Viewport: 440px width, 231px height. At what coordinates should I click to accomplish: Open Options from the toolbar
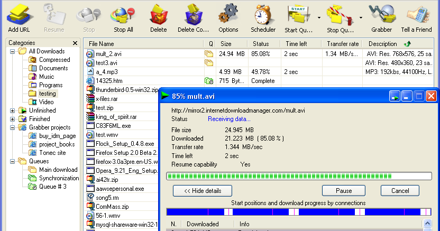pos(228,18)
